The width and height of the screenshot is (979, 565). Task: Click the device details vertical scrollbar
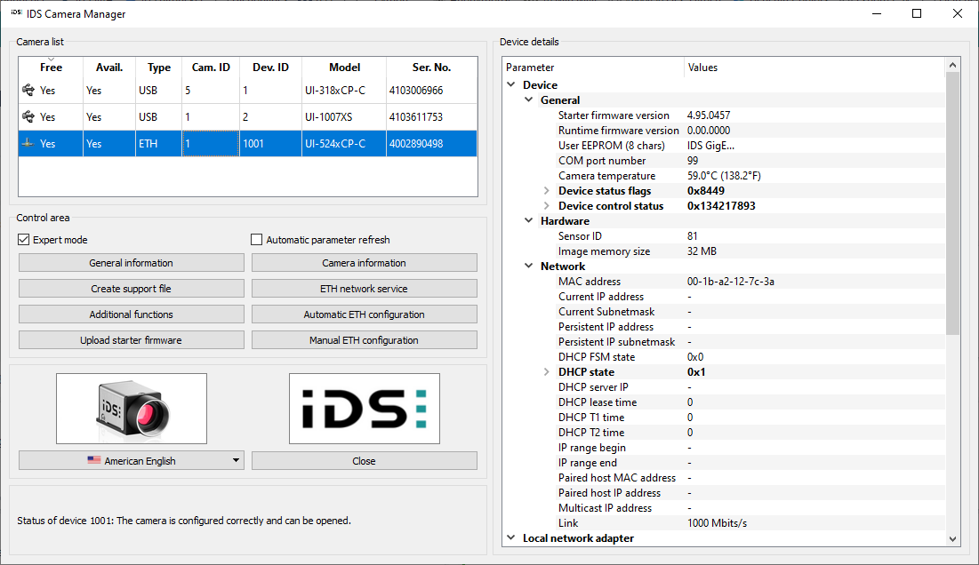click(x=953, y=204)
